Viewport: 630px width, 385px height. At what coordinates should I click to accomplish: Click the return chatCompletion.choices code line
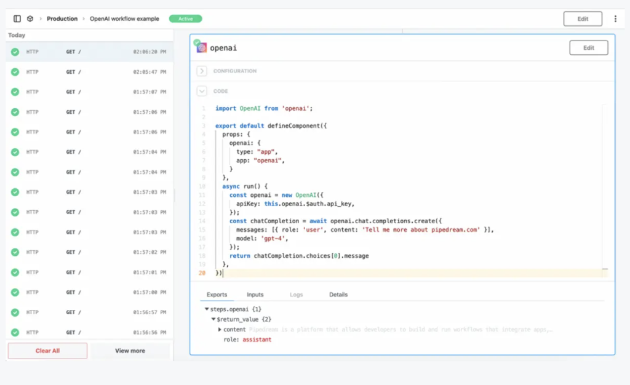(299, 256)
